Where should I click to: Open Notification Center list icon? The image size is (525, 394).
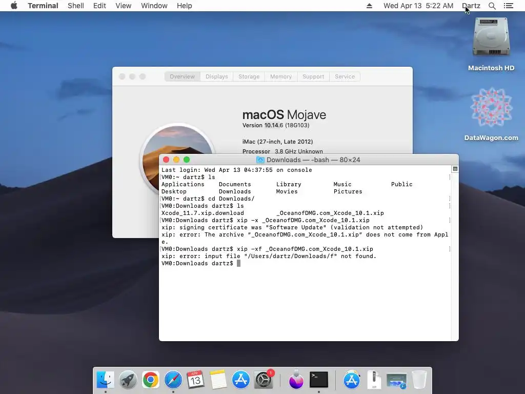pos(508,6)
